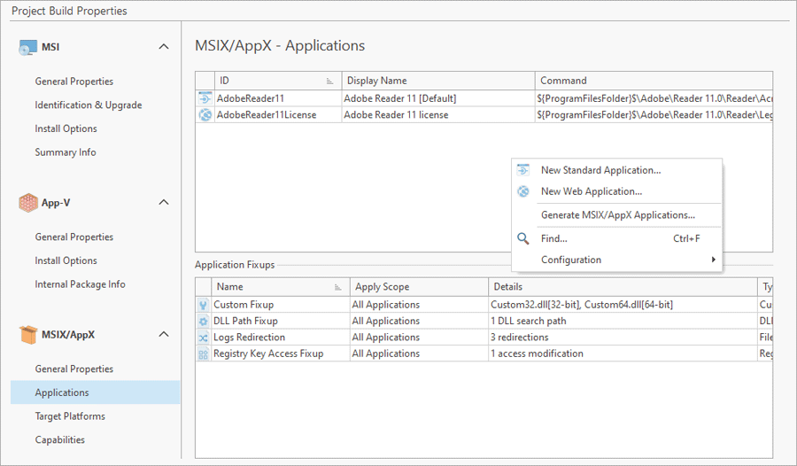Click the Custom Fixup row icon
797x466 pixels.
[x=204, y=305]
